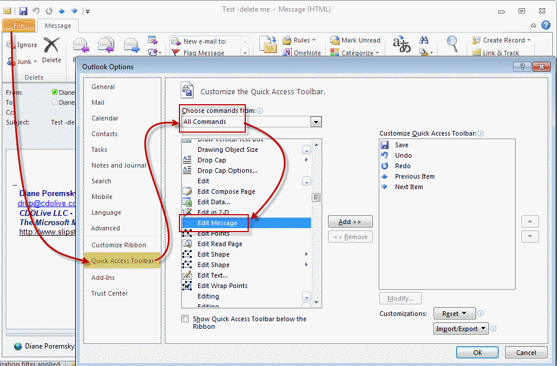The height and width of the screenshot is (366, 557).
Task: Enable Show Quick Access Toolbar below Ribbon
Action: [185, 319]
